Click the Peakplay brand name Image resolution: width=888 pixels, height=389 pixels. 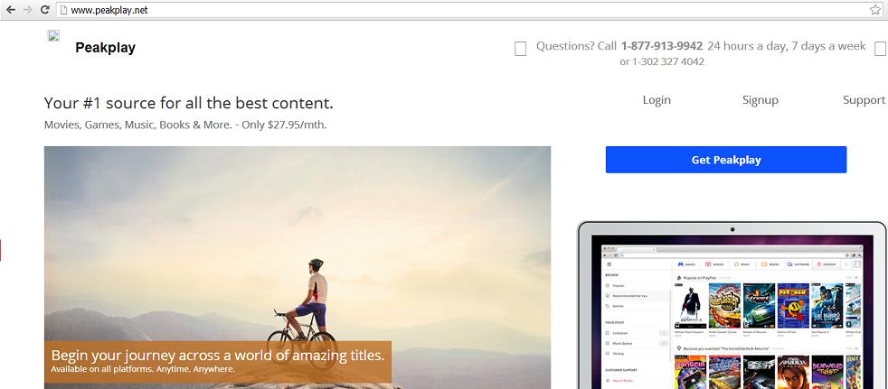(105, 48)
